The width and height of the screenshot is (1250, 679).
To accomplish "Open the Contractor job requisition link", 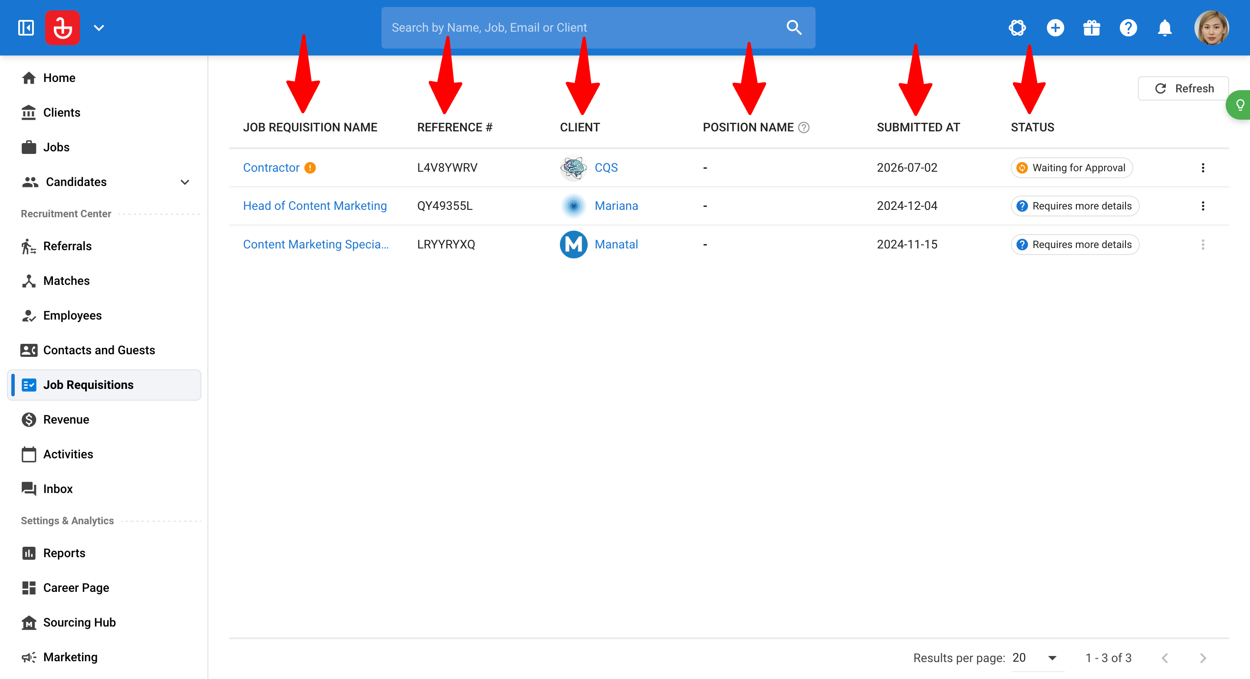I will click(x=271, y=168).
